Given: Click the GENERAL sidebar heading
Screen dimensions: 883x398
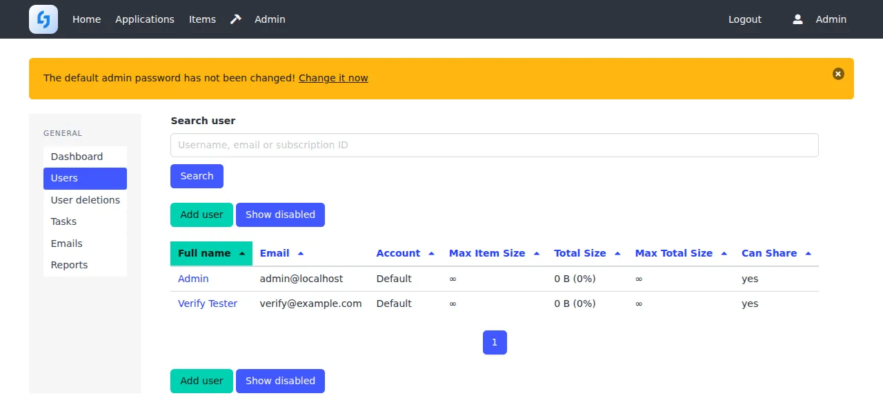Looking at the screenshot, I should (63, 133).
